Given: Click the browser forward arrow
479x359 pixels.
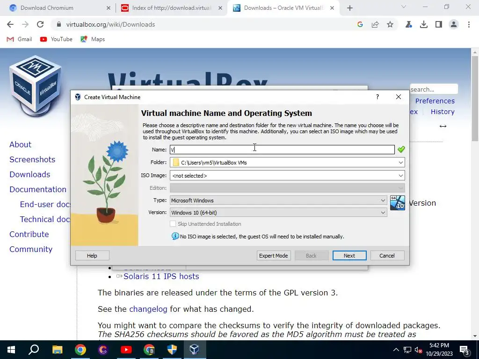Looking at the screenshot, I should click(25, 24).
